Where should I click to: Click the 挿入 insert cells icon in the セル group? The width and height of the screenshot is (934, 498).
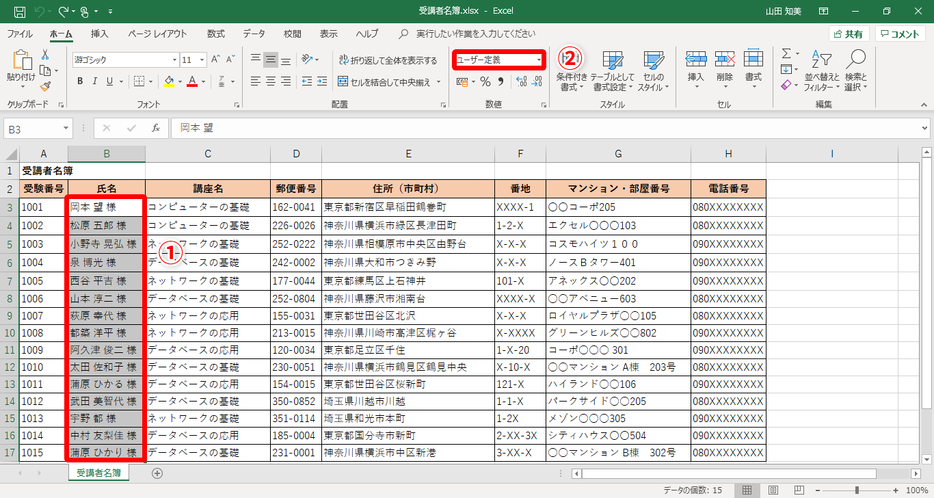695,59
